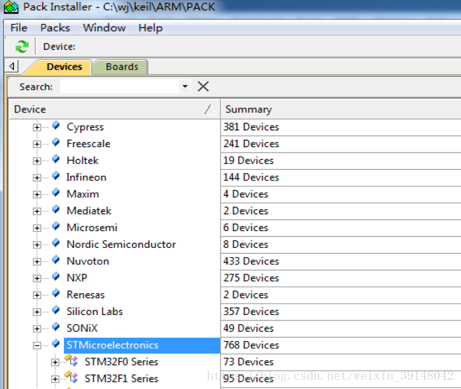
Task: Click the '275 Devices' summary cell
Action: [x=341, y=278]
